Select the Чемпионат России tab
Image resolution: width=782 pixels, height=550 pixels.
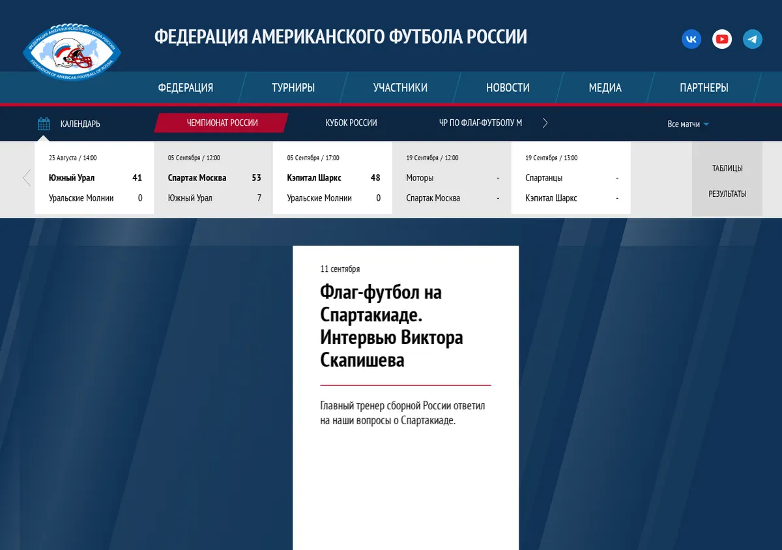tap(222, 123)
